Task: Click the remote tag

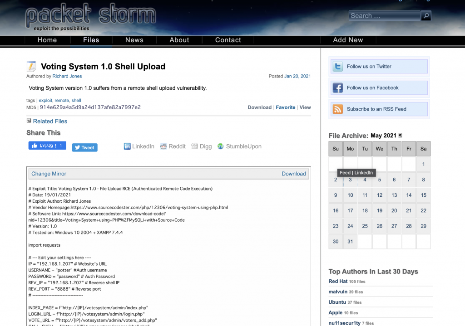Action: pos(62,100)
